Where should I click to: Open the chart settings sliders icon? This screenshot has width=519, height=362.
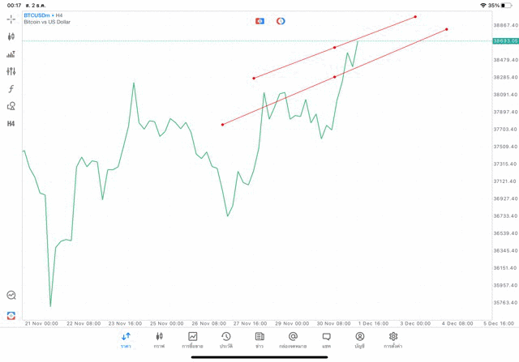pyautogui.click(x=11, y=71)
